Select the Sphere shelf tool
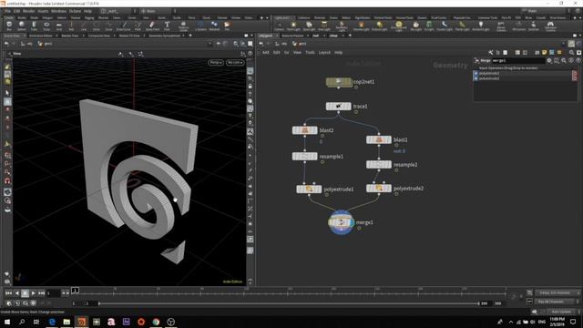This screenshot has height=328, width=583. (22, 26)
